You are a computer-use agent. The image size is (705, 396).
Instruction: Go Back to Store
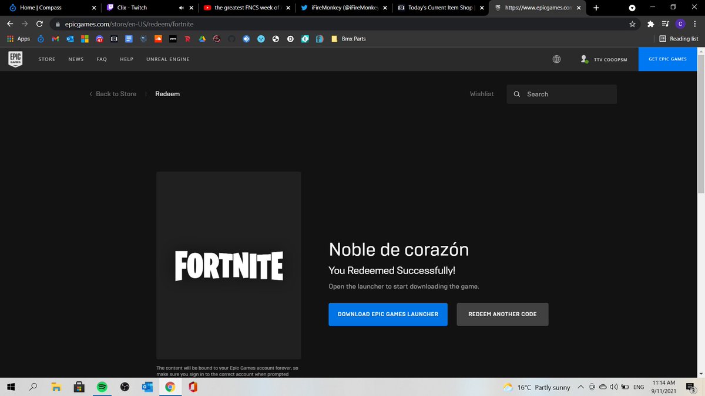[x=113, y=94]
